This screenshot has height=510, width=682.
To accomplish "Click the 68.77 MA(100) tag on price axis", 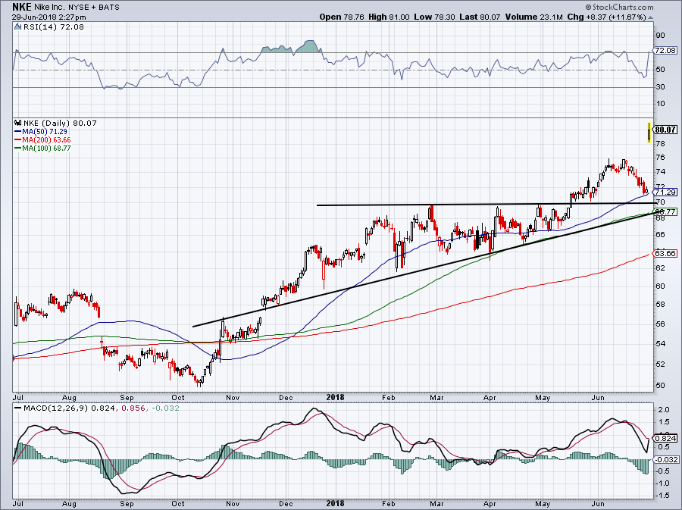I will point(665,211).
